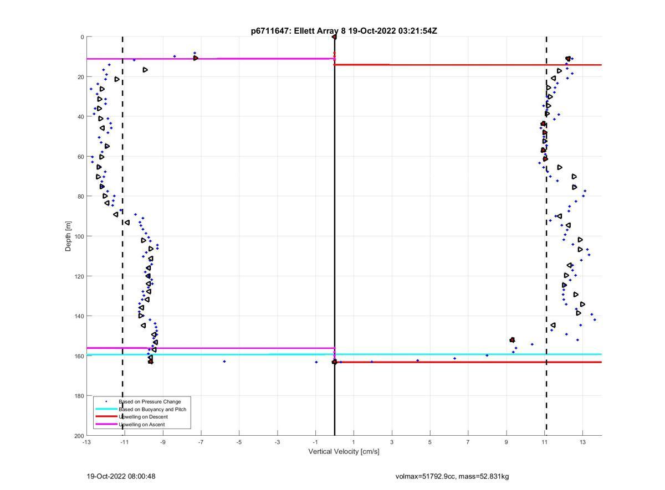Click y-axis tick label '60'
The height and width of the screenshot is (490, 665).
pyautogui.click(x=80, y=157)
